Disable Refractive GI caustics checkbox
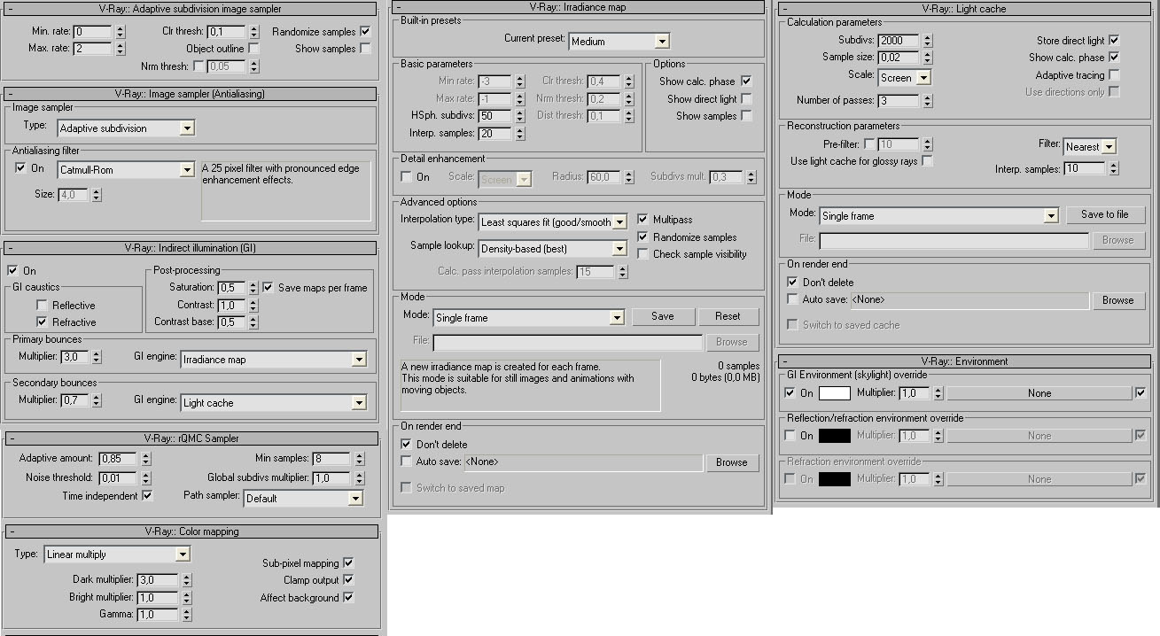This screenshot has height=636, width=1160. click(x=42, y=322)
